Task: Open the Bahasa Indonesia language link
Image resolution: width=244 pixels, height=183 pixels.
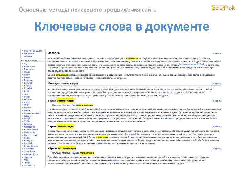Action: (x=33, y=113)
